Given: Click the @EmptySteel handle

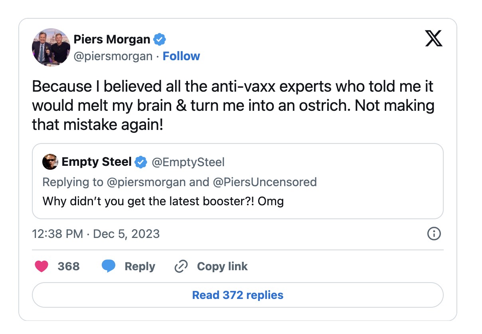Looking at the screenshot, I should click(x=188, y=162).
